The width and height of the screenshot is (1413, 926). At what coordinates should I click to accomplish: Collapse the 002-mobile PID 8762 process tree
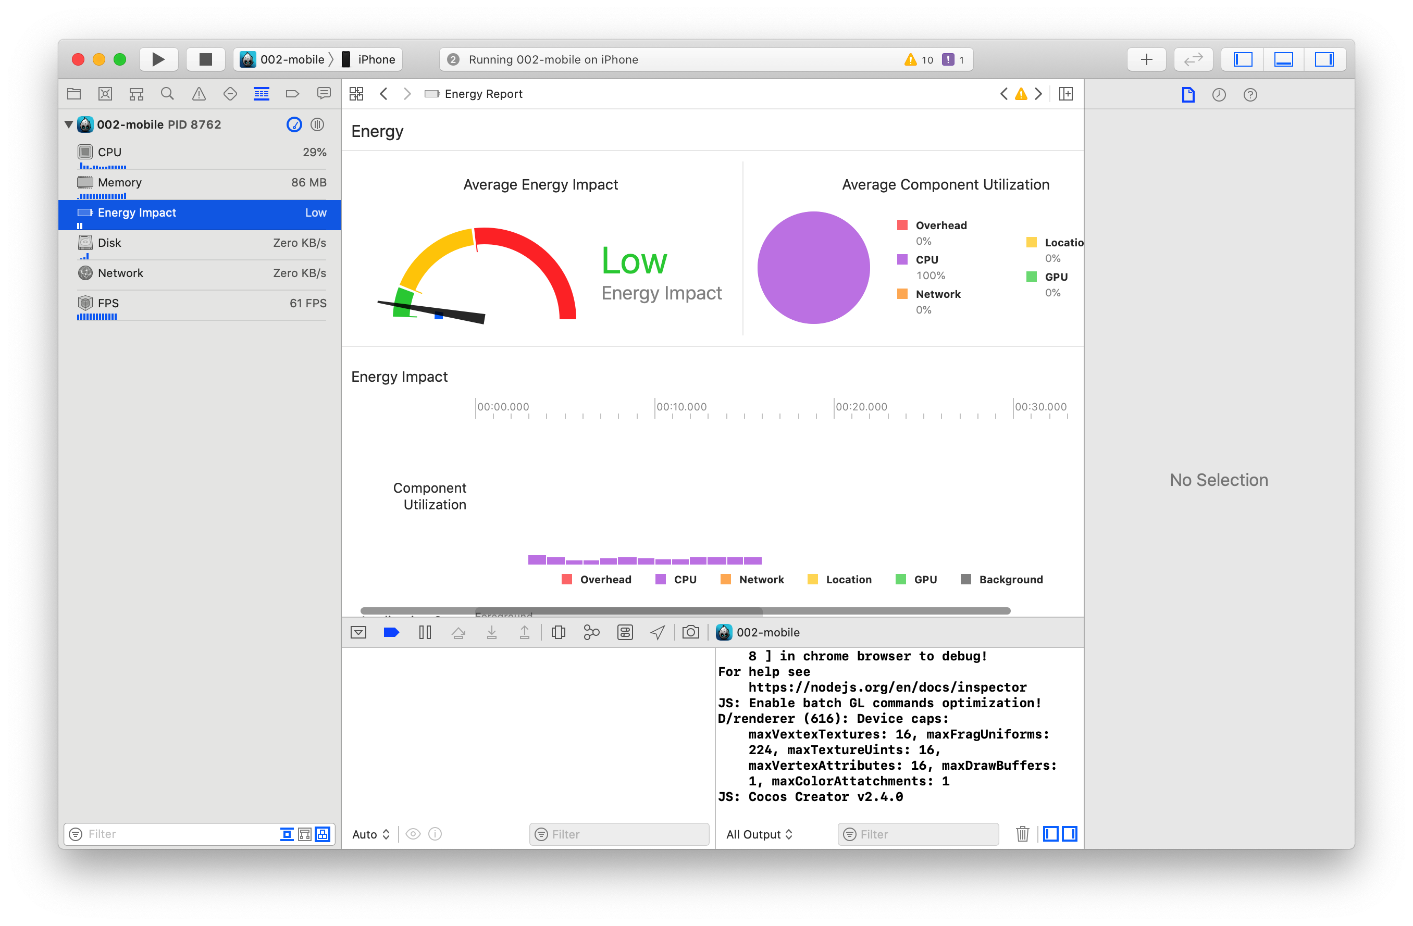pyautogui.click(x=69, y=124)
